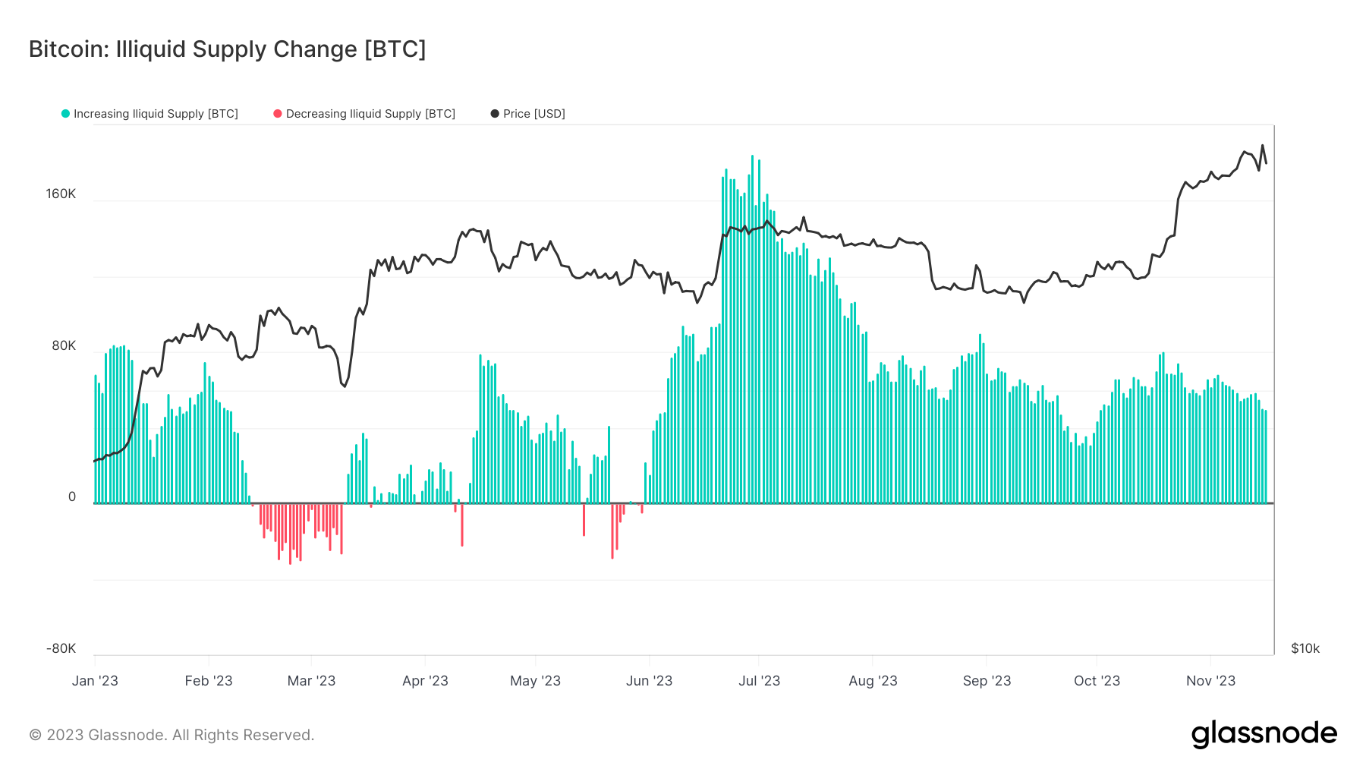Toggle the Price [USD] legend label
This screenshot has width=1366, height=769.
click(533, 114)
